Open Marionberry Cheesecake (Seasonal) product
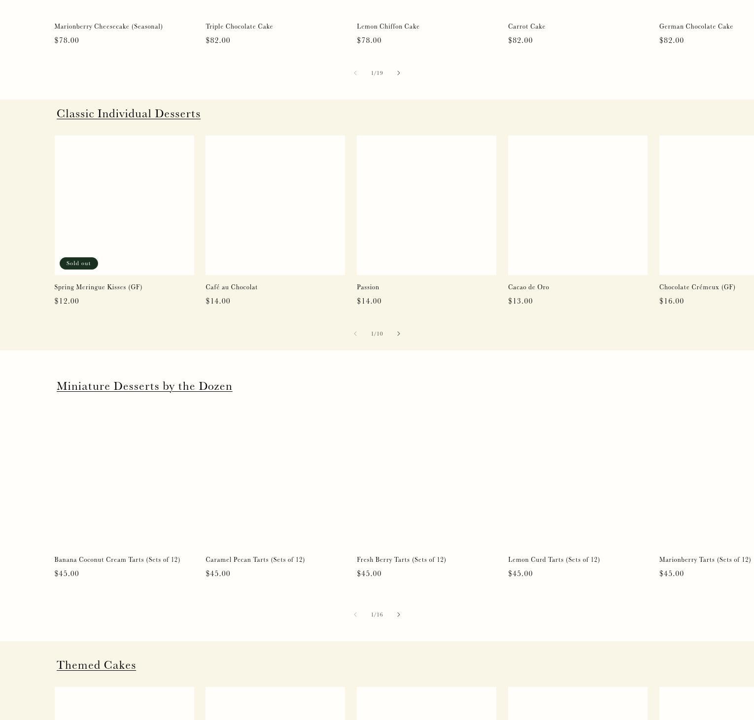Viewport: 754px width, 720px height. tap(108, 27)
